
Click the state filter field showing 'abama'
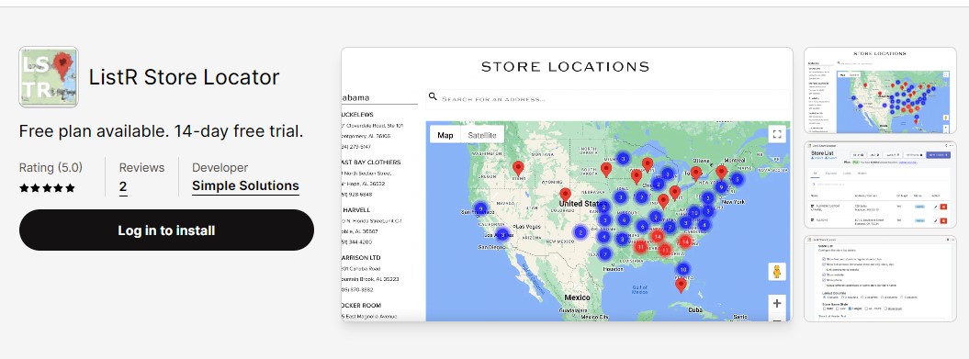pos(379,97)
